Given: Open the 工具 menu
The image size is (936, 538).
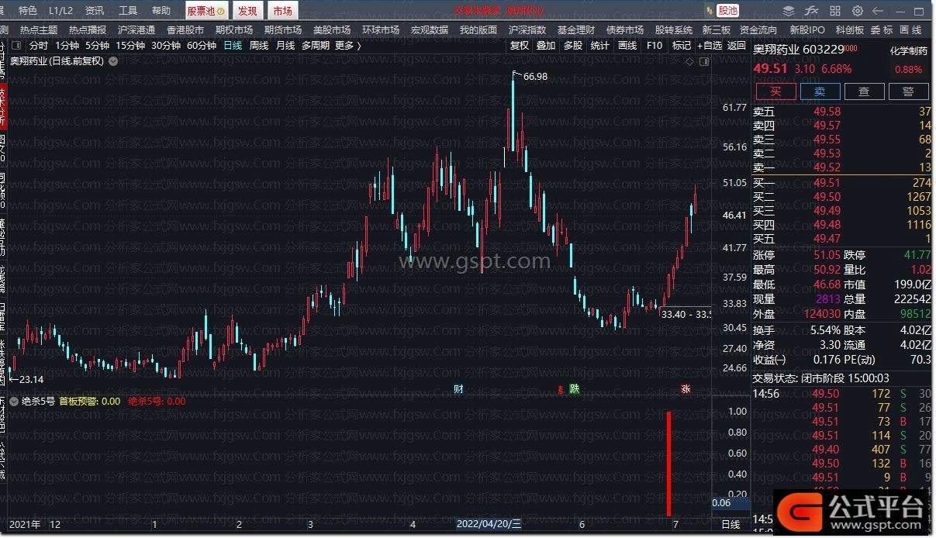Looking at the screenshot, I should point(128,11).
